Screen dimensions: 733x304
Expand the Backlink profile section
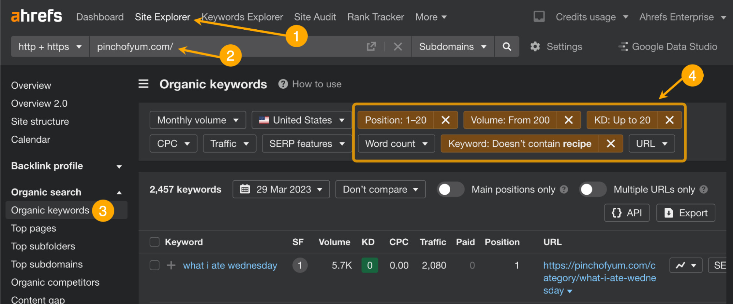(66, 166)
